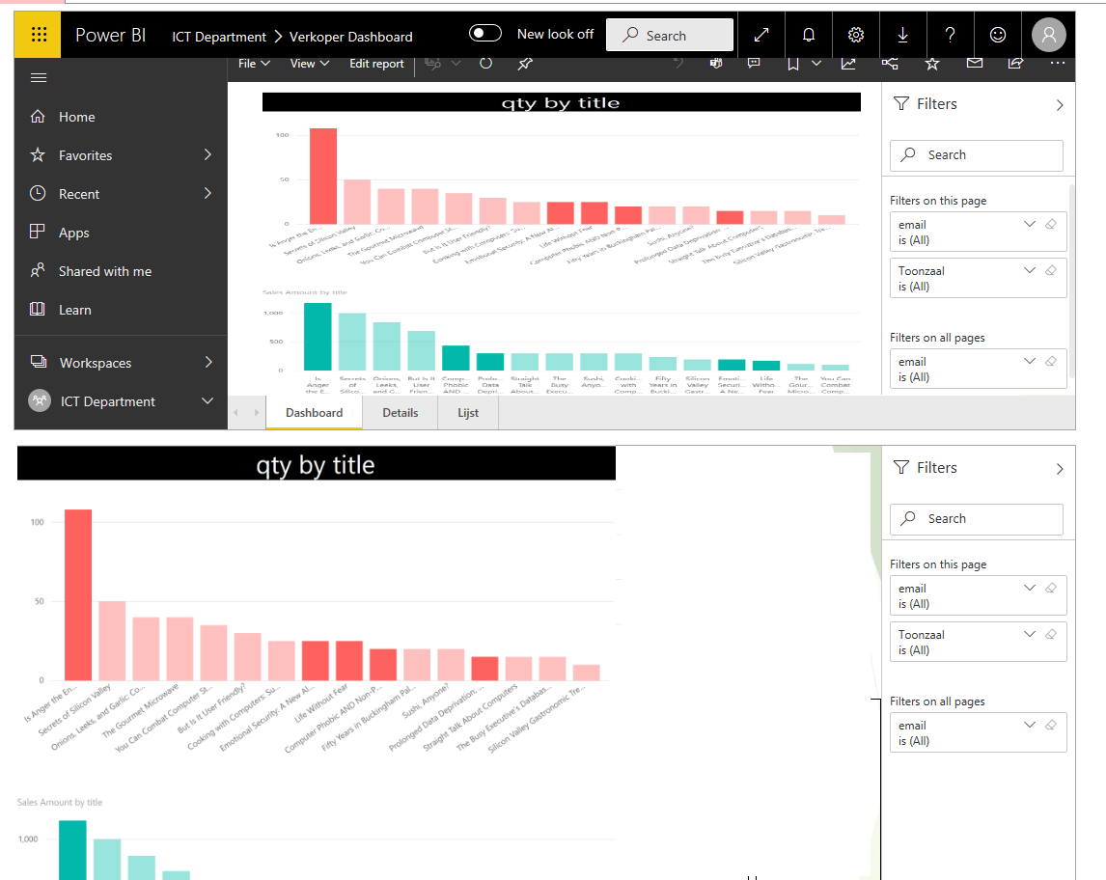
Task: Select tallest red bar in enlarged qty chart
Action: [78, 594]
